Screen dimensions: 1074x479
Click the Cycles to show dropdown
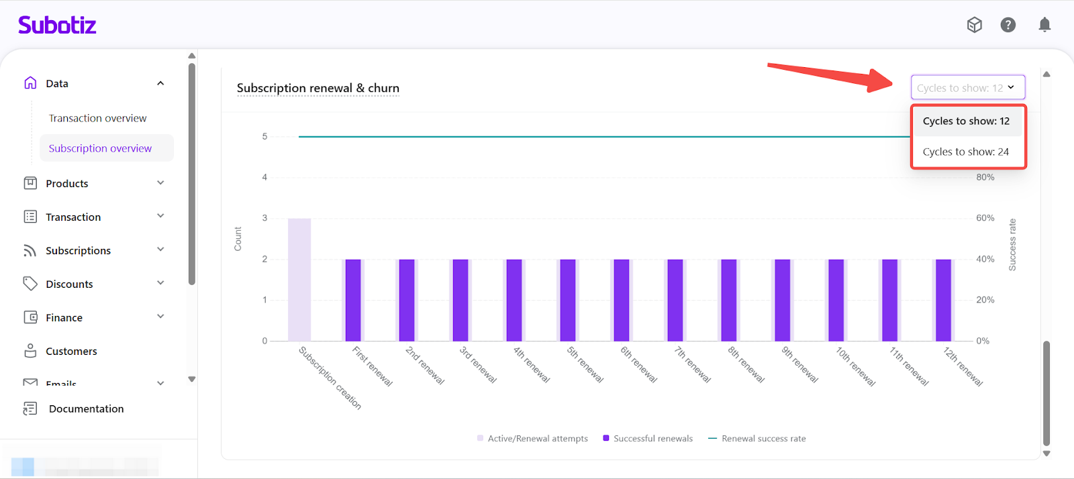[967, 88]
